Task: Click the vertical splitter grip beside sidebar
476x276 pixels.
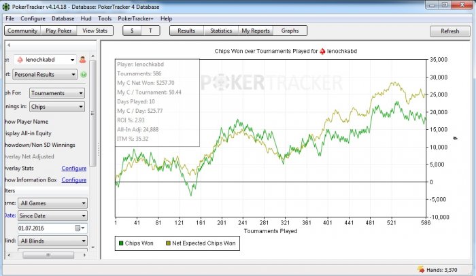Action: (x=98, y=150)
